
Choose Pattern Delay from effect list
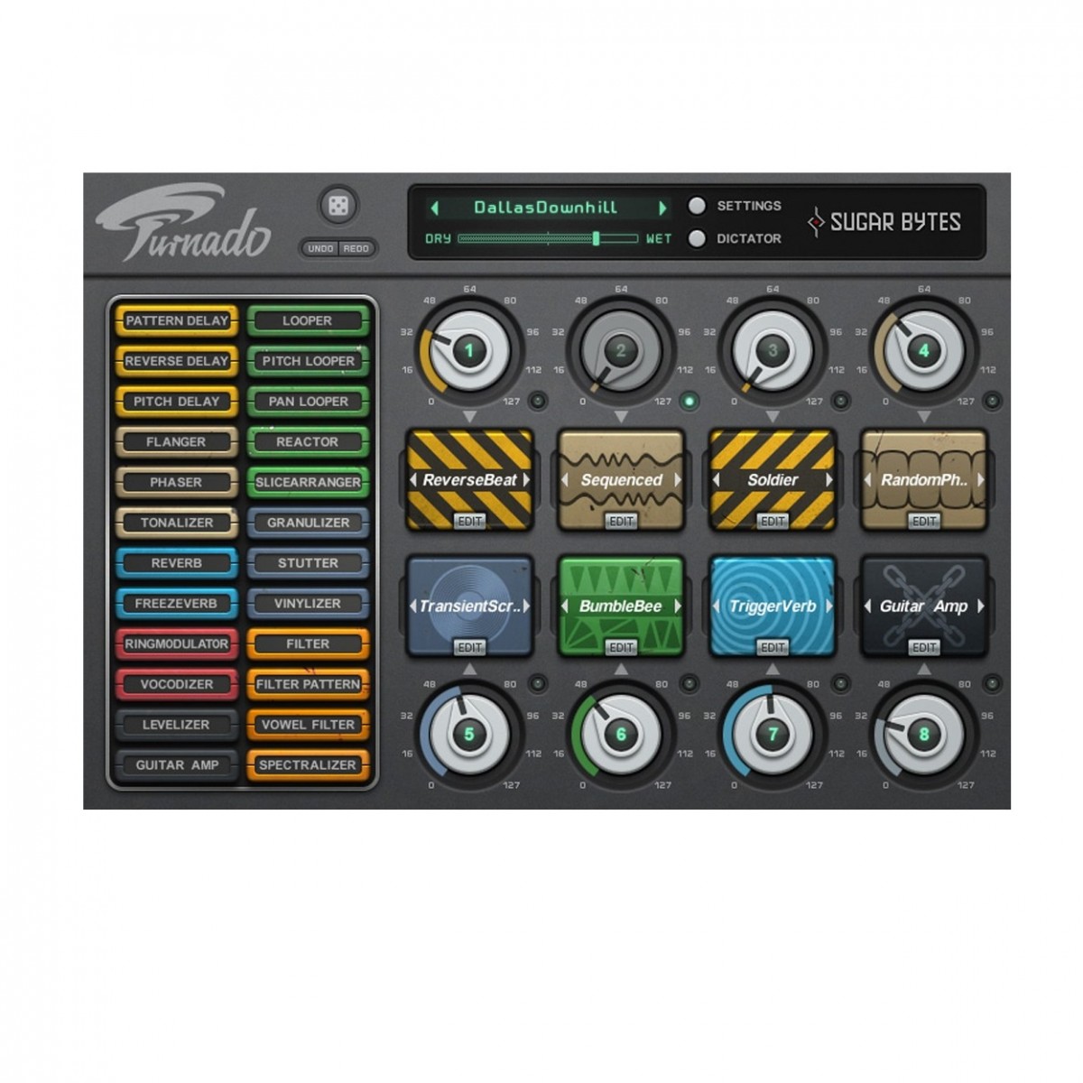pyautogui.click(x=177, y=320)
